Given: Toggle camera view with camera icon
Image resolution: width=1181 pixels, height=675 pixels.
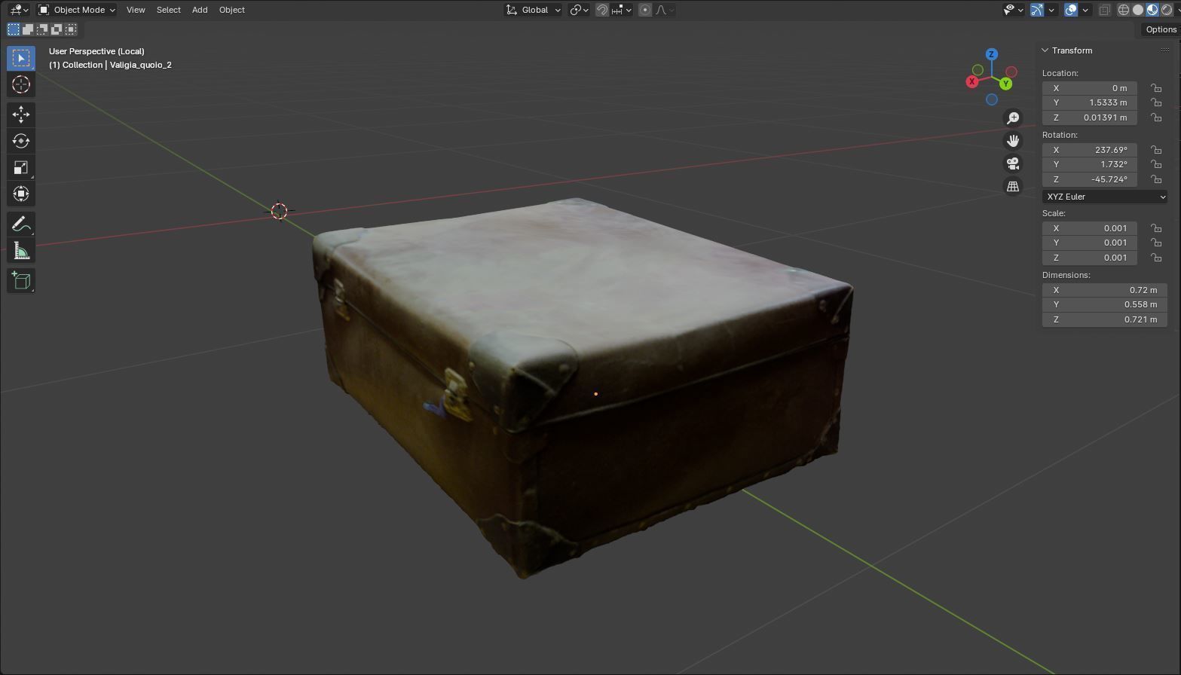Looking at the screenshot, I should tap(1013, 163).
